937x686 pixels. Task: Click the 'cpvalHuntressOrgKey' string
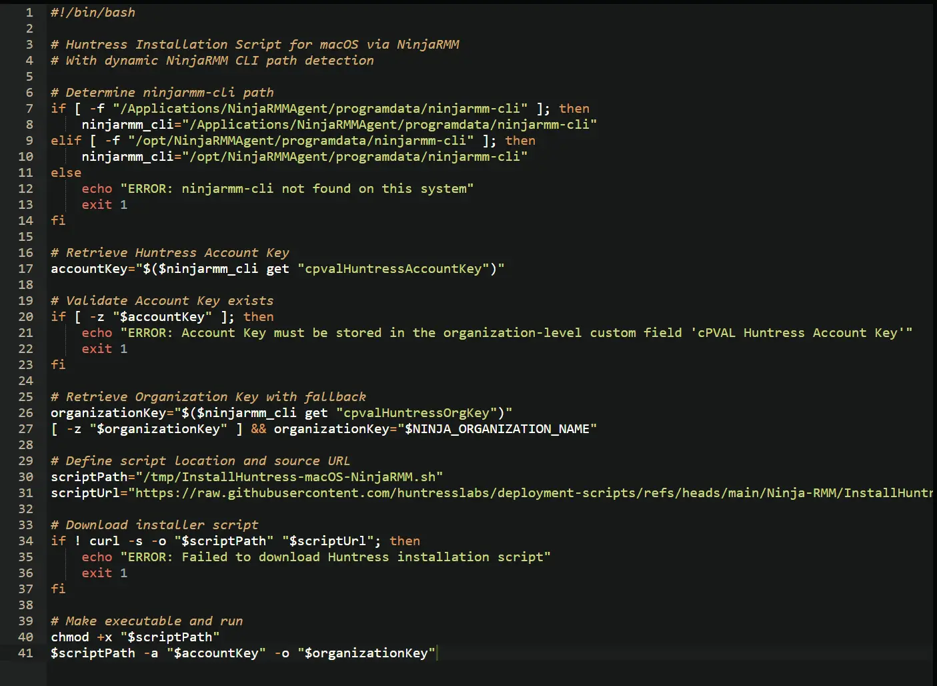(x=417, y=413)
